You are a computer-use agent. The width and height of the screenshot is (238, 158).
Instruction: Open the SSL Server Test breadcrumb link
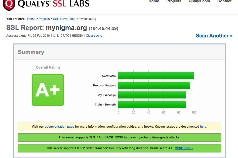pyautogui.click(x=64, y=19)
